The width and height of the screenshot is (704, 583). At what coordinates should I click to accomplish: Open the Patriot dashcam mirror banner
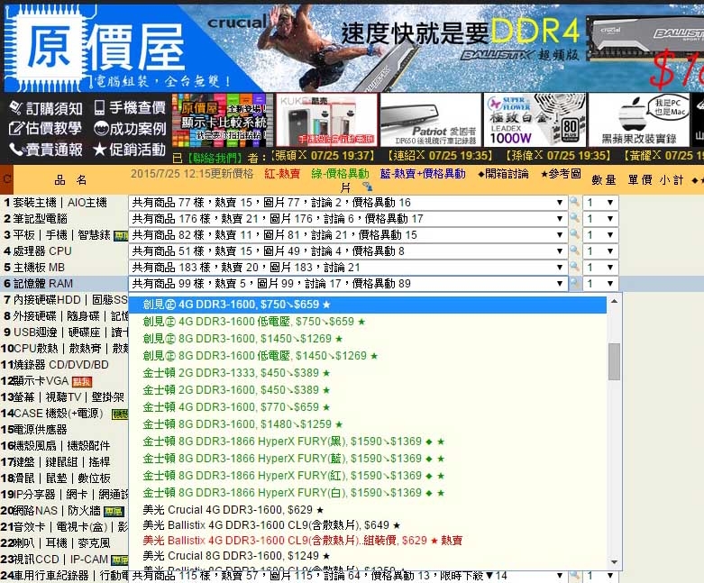[x=431, y=120]
